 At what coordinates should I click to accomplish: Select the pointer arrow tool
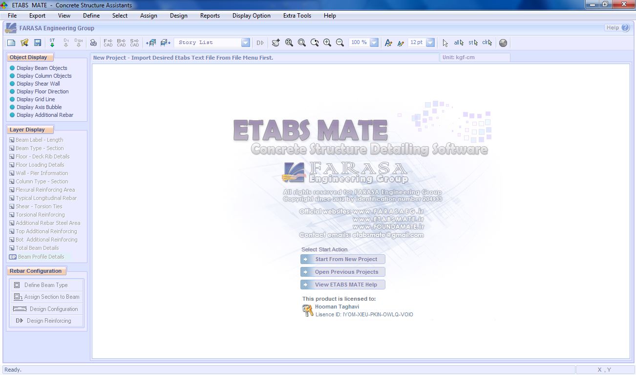445,43
